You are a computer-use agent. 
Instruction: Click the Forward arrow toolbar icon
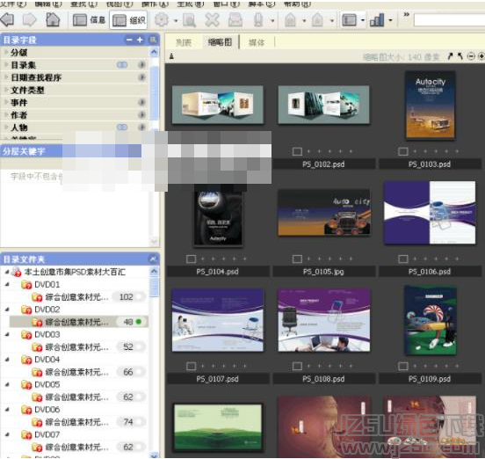29,20
